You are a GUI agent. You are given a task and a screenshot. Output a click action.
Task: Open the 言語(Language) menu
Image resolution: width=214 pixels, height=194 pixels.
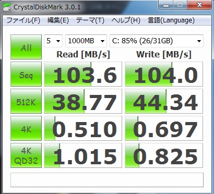pyautogui.click(x=171, y=20)
